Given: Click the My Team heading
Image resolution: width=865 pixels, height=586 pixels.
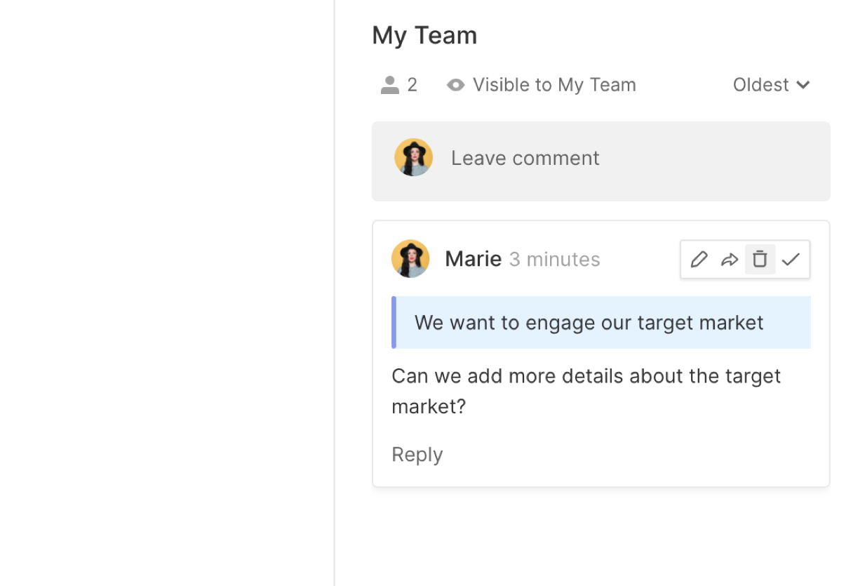Looking at the screenshot, I should 424,35.
